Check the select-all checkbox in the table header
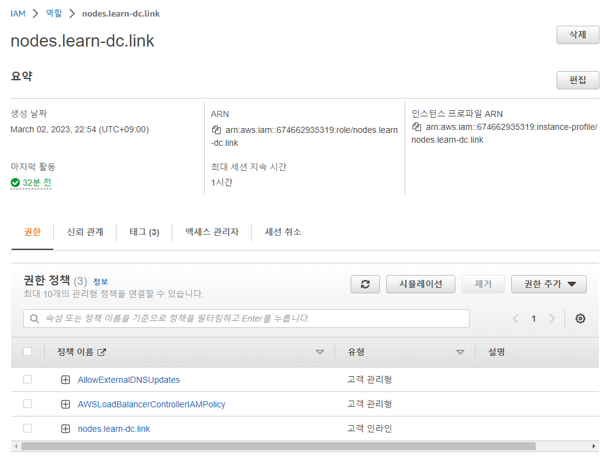This screenshot has width=605, height=460. 27,352
